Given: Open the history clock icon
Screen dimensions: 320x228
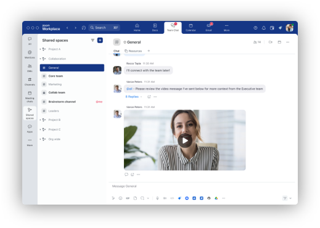Looking at the screenshot, I should [84, 28].
